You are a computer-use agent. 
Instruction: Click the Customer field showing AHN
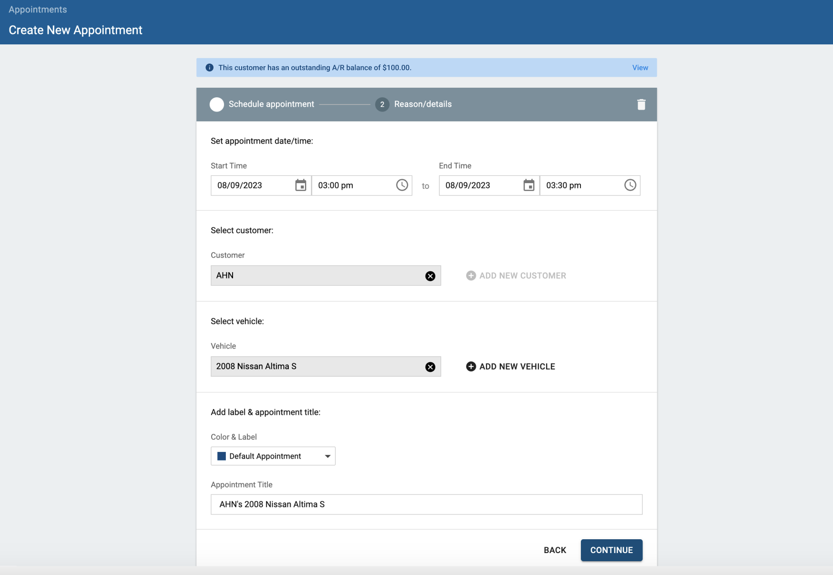click(326, 276)
